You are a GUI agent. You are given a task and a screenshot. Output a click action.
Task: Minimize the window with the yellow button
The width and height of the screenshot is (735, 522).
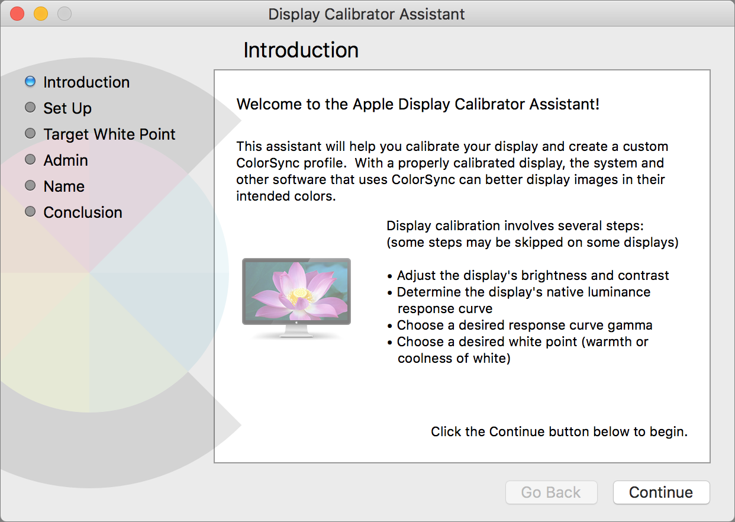41,14
